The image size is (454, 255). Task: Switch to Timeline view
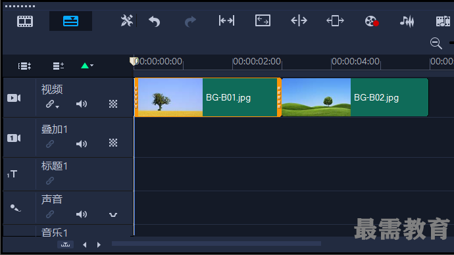pos(70,21)
